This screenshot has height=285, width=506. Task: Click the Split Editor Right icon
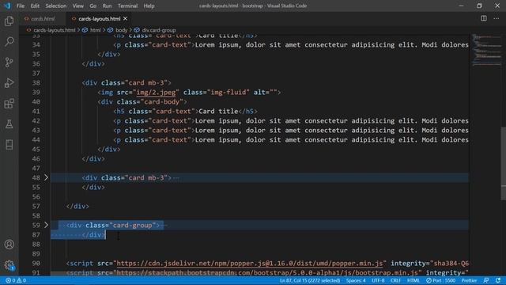click(x=483, y=18)
